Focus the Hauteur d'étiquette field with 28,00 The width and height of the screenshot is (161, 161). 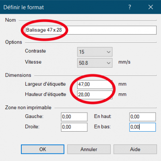95,95
